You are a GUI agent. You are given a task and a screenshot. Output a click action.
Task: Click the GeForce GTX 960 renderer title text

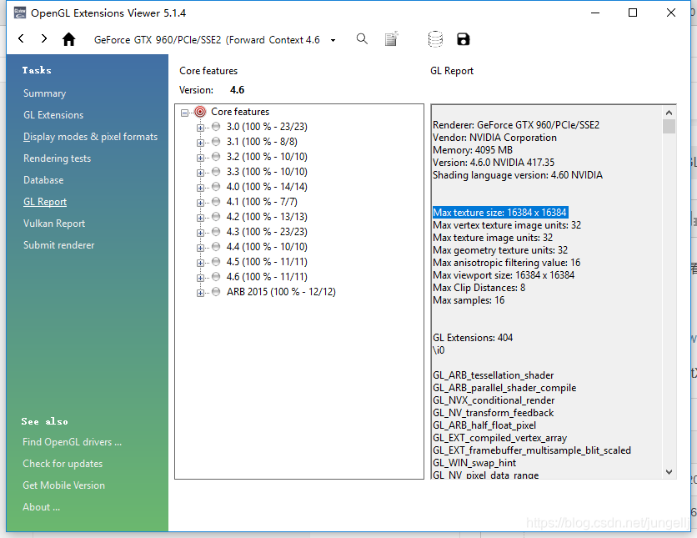[x=207, y=40]
